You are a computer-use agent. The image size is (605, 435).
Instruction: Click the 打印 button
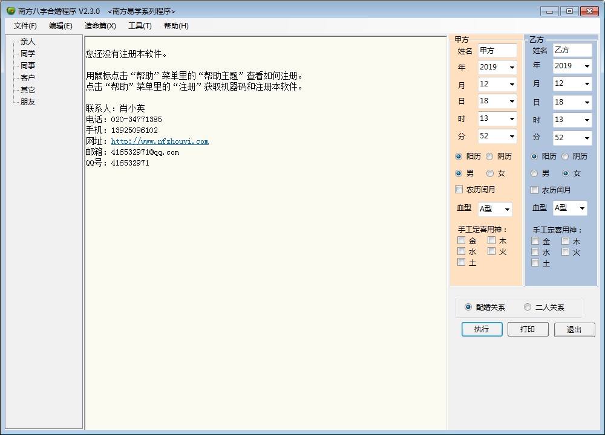coord(528,329)
